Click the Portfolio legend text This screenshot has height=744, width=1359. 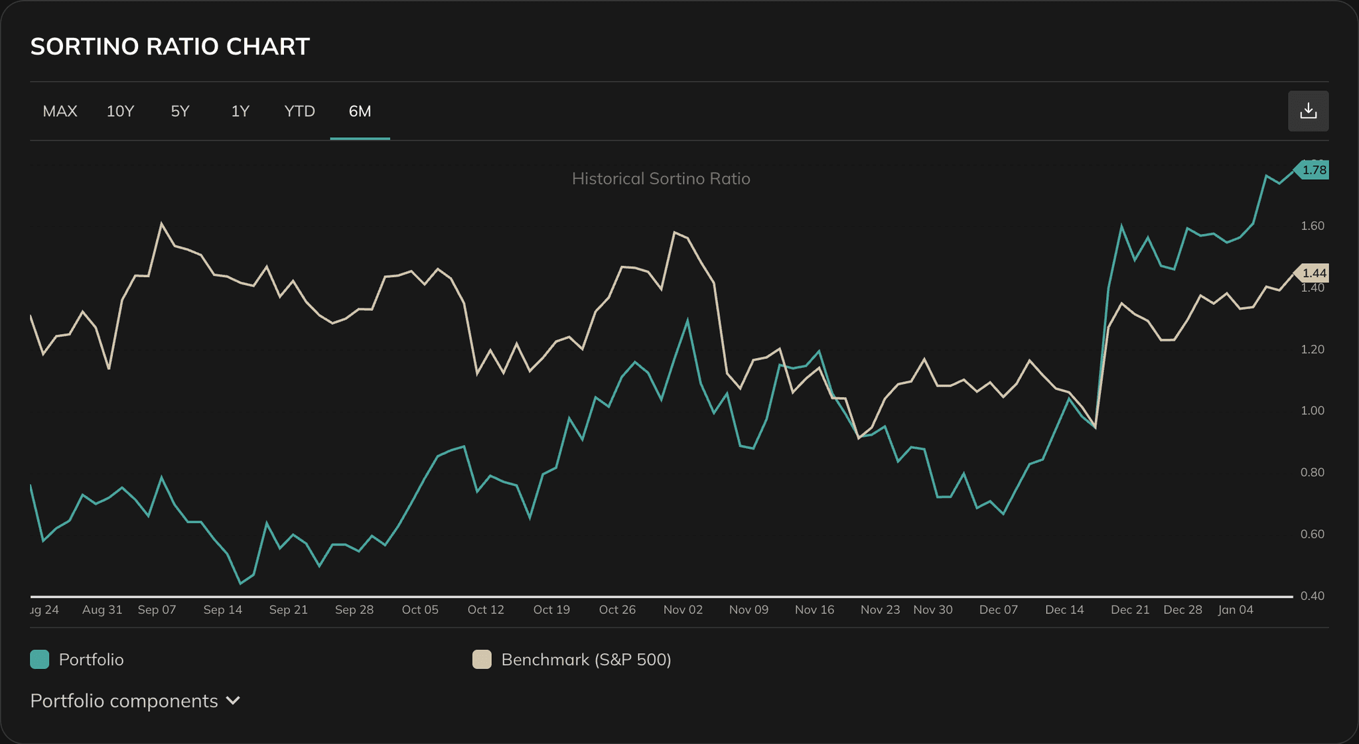pos(92,659)
